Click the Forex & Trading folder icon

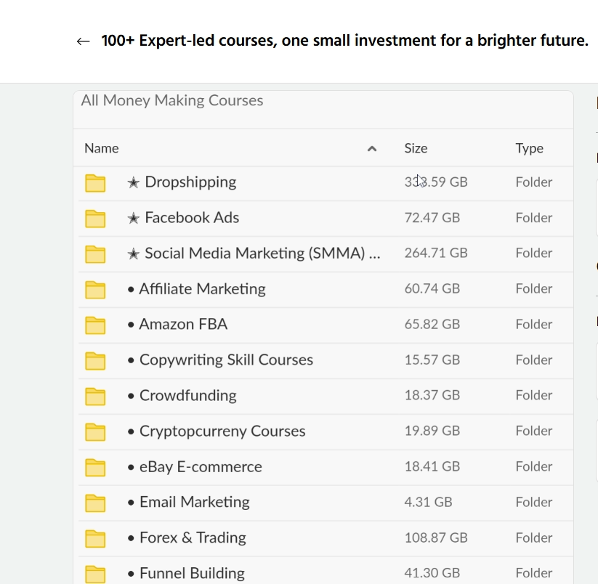[x=95, y=538]
